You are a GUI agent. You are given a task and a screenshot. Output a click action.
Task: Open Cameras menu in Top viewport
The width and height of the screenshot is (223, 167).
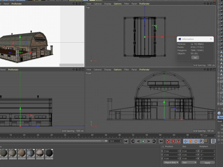[98, 4]
